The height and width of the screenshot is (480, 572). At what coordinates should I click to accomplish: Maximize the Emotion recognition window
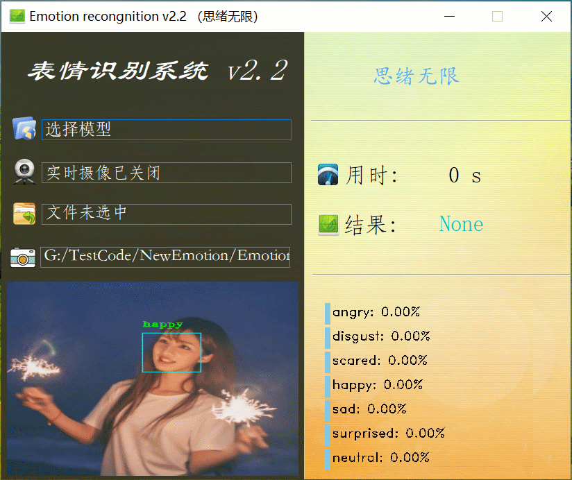497,17
